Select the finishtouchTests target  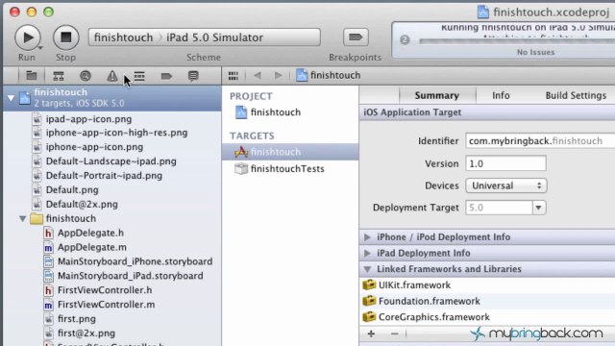tap(287, 169)
